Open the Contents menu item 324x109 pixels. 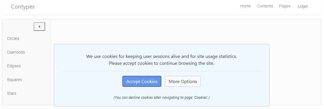(265, 6)
